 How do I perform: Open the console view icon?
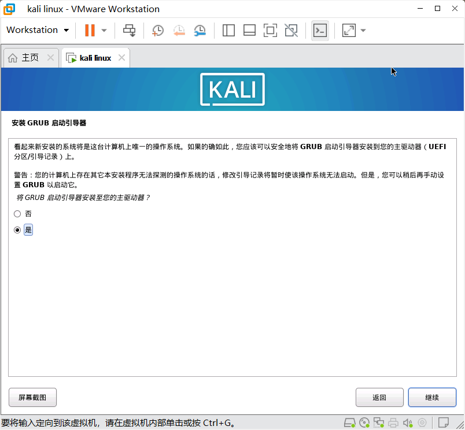click(320, 30)
